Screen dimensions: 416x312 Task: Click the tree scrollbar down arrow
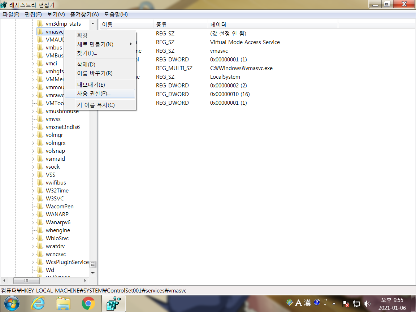click(x=93, y=273)
